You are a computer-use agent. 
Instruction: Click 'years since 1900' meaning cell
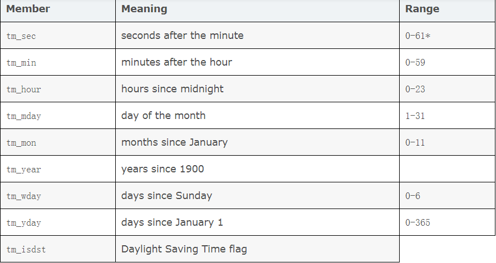258,169
